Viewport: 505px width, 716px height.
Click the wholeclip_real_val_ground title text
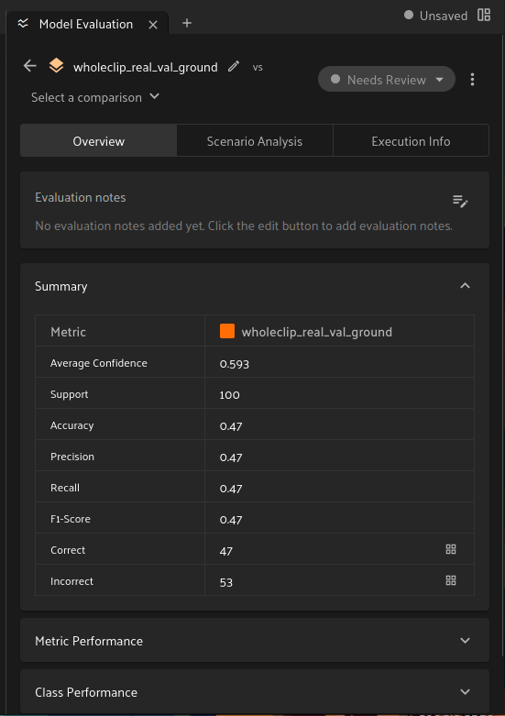pos(145,67)
